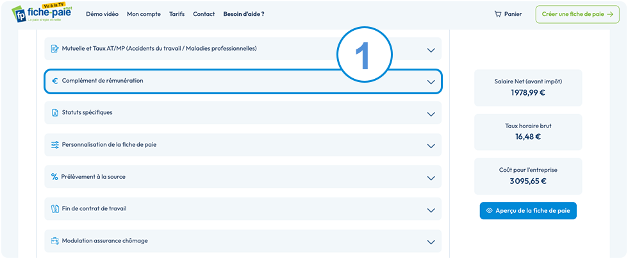Viewport: 628px width, 259px height.
Task: Expand Prélèvement à la source chevron
Action: point(431,178)
